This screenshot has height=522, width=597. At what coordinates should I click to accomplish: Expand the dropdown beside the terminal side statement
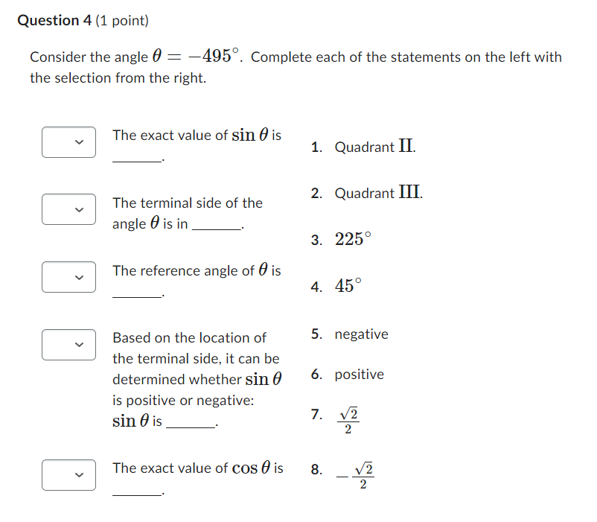pos(68,209)
